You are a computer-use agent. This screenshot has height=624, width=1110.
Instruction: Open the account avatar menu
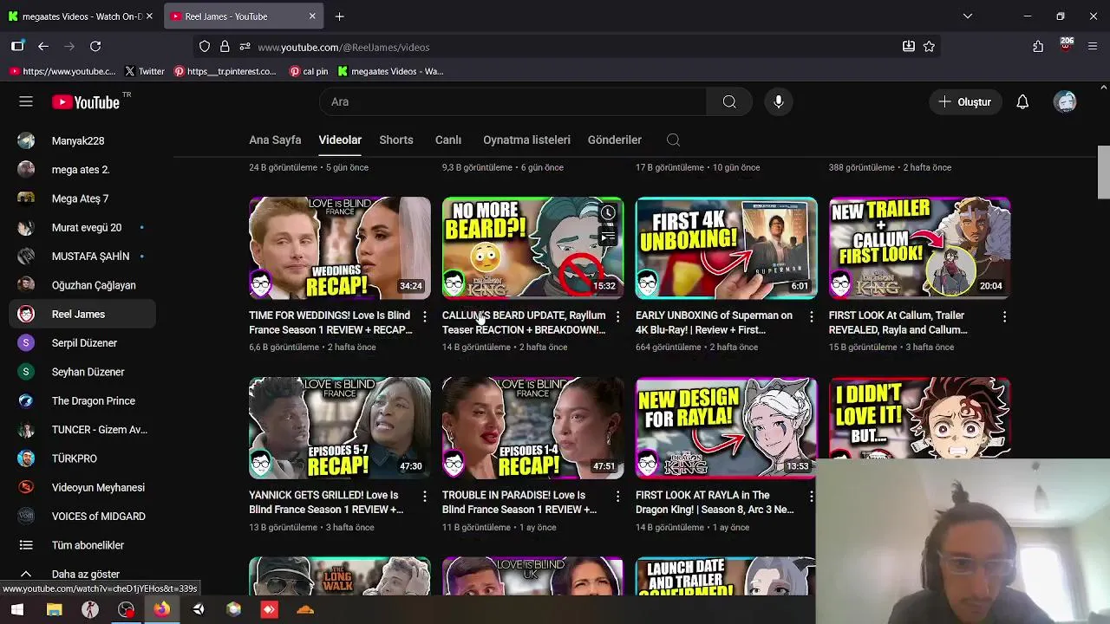[x=1065, y=102]
